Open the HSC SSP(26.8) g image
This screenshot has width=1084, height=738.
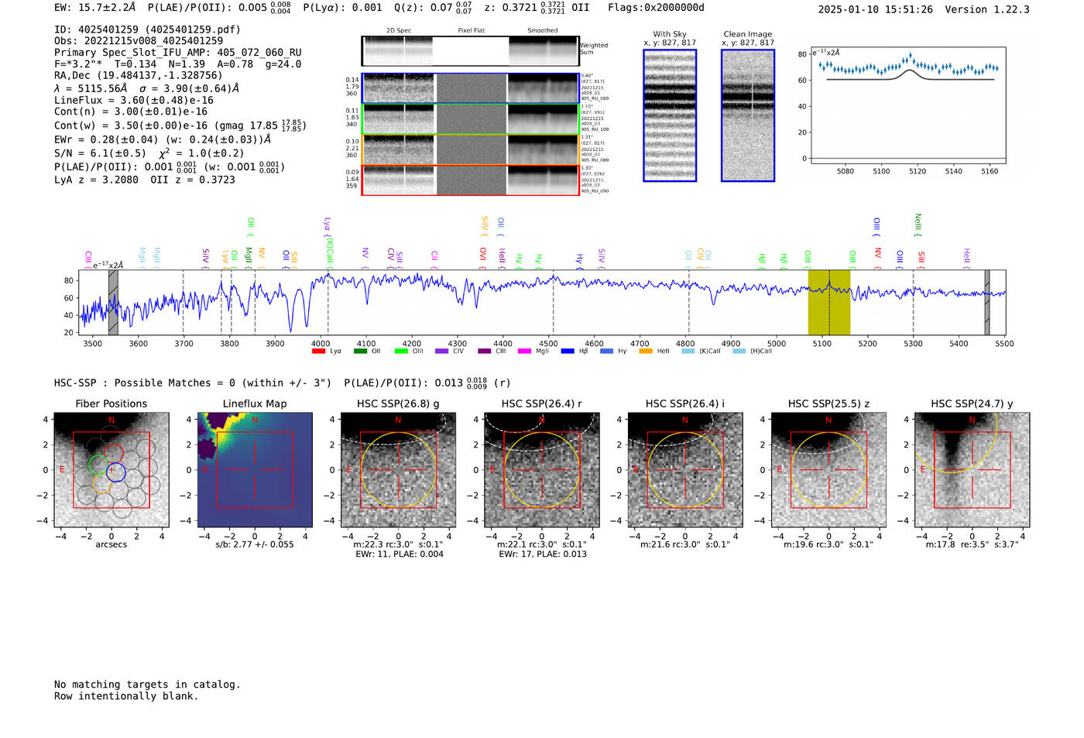[398, 470]
